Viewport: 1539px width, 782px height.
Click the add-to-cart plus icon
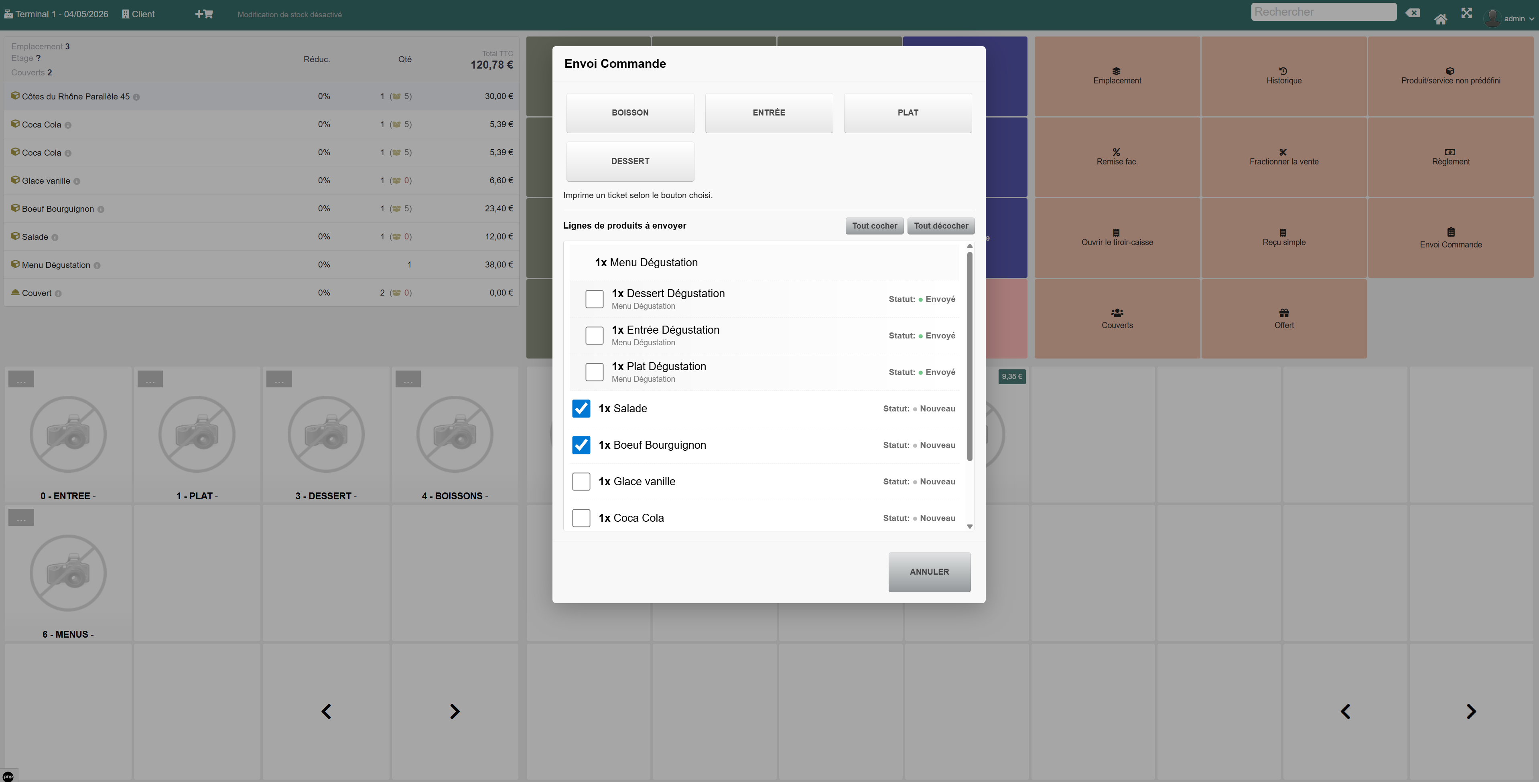[x=204, y=14]
